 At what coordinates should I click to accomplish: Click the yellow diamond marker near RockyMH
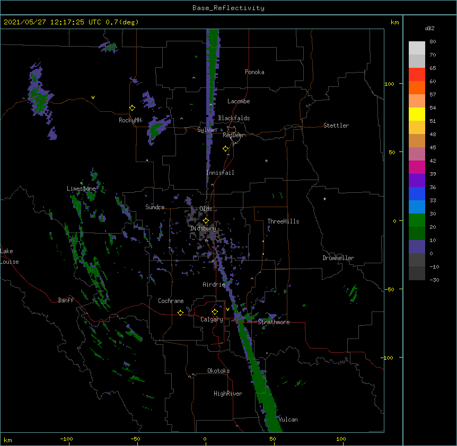[132, 108]
